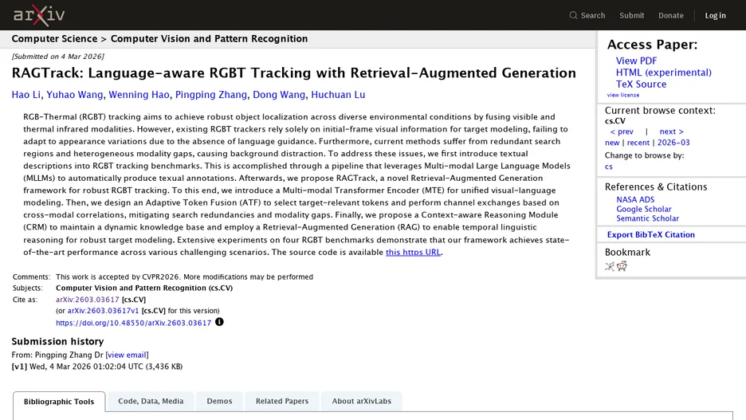Open 2026-03 listing link

click(x=673, y=143)
